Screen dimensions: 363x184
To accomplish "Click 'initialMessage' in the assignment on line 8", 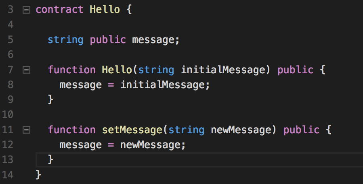I will (x=163, y=85).
